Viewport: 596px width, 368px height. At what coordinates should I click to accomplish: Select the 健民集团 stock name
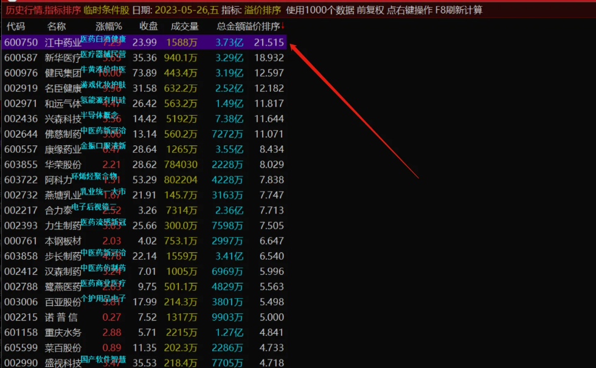point(63,73)
